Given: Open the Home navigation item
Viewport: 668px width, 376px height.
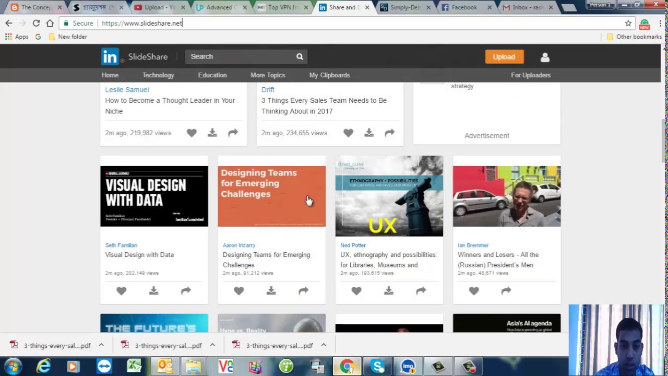Looking at the screenshot, I should [x=110, y=75].
